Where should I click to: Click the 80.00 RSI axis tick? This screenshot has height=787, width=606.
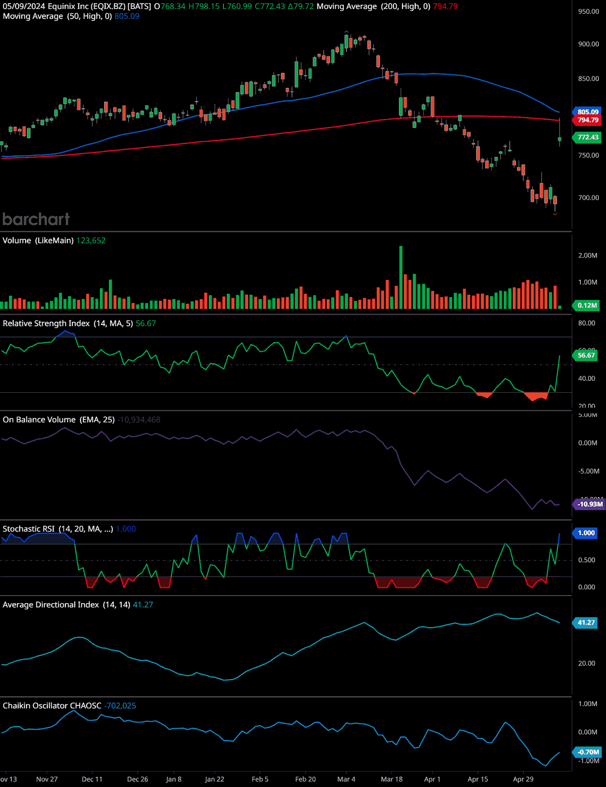pos(587,323)
